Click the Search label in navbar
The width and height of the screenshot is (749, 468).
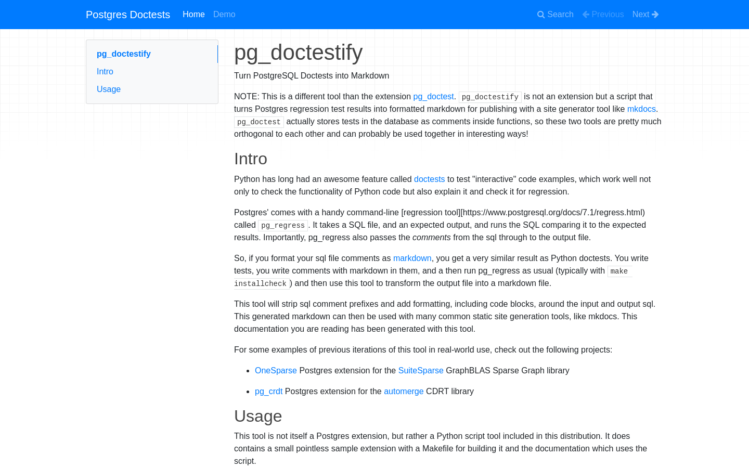(x=560, y=15)
